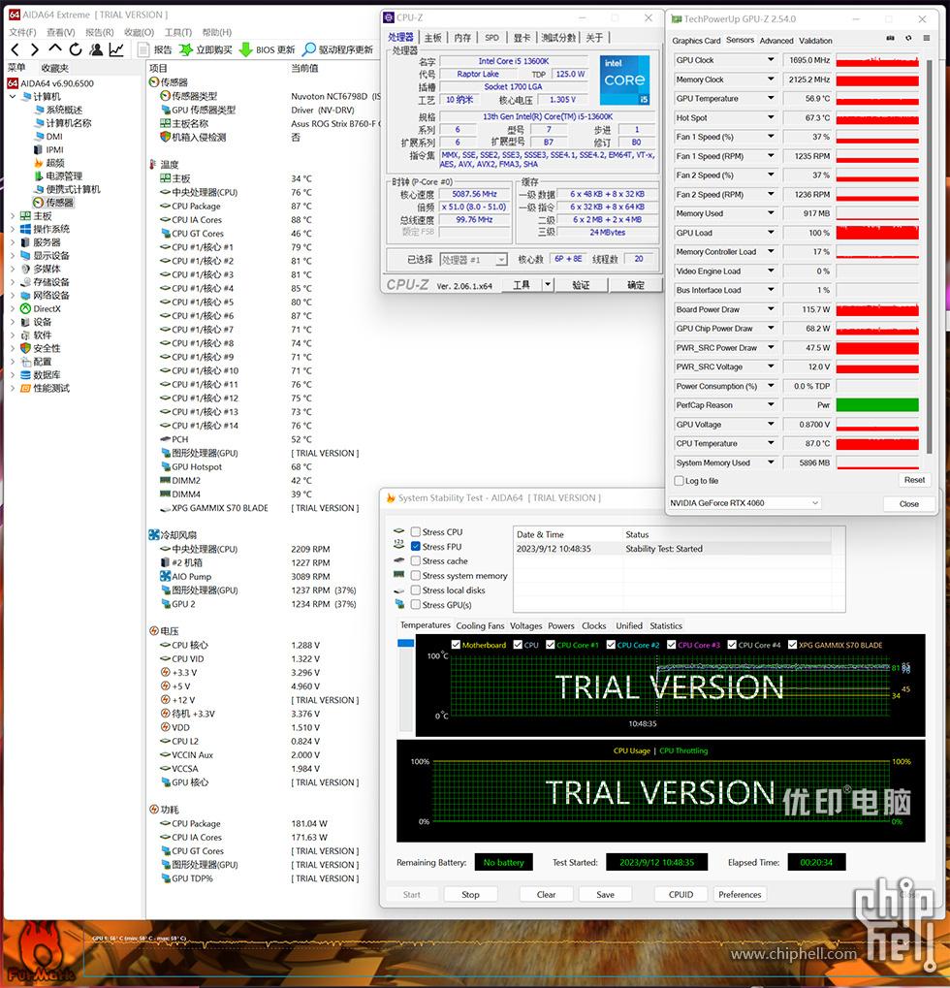
Task: Open the GPU Temperature sensor dropdown
Action: click(x=771, y=98)
